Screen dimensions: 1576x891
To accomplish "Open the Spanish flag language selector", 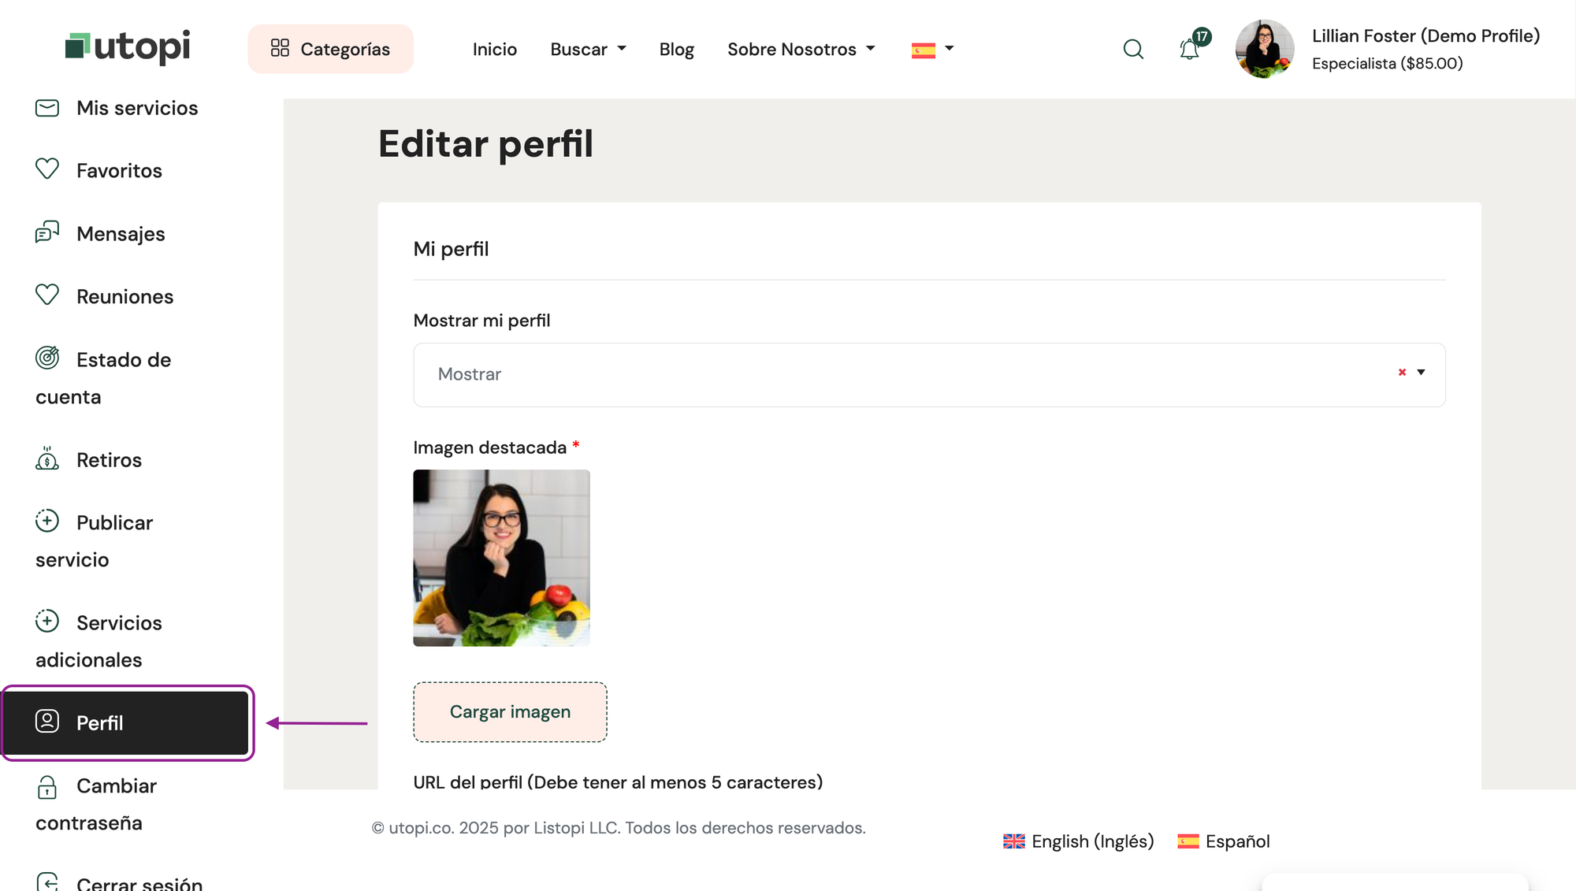I will tap(932, 50).
